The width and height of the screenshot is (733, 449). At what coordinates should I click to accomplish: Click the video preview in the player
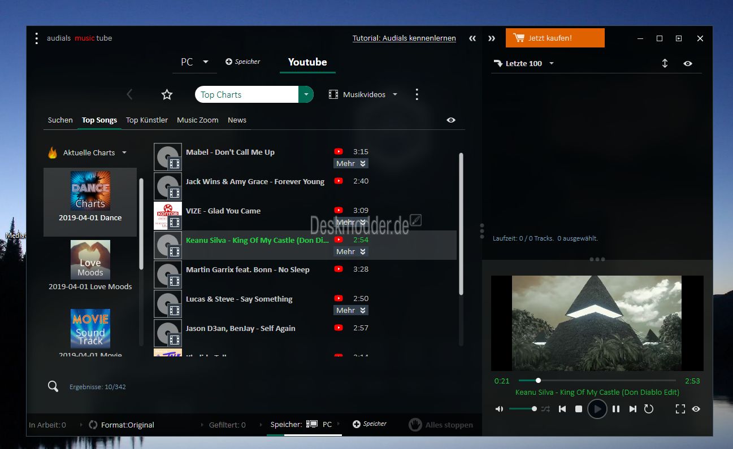click(597, 323)
